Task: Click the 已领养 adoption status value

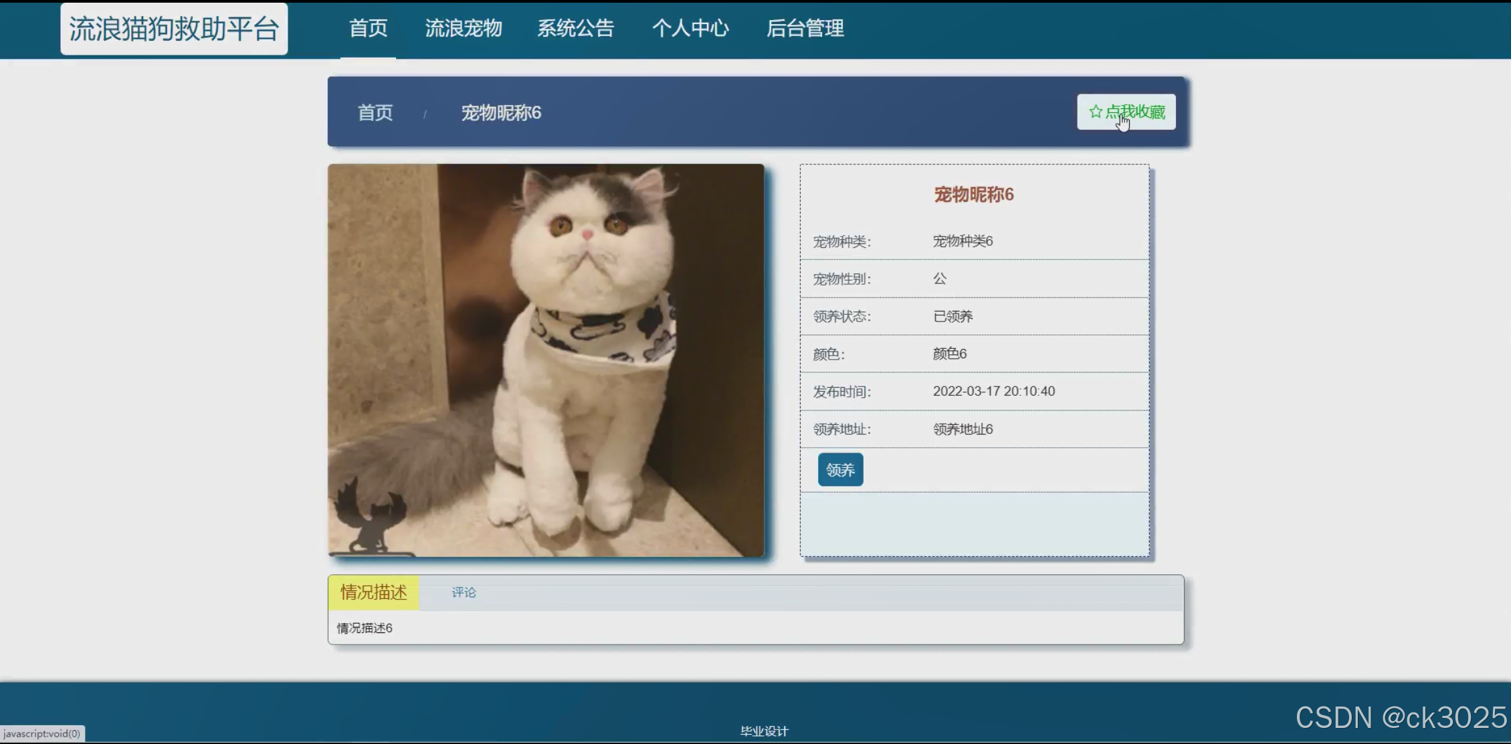Action: click(x=952, y=316)
